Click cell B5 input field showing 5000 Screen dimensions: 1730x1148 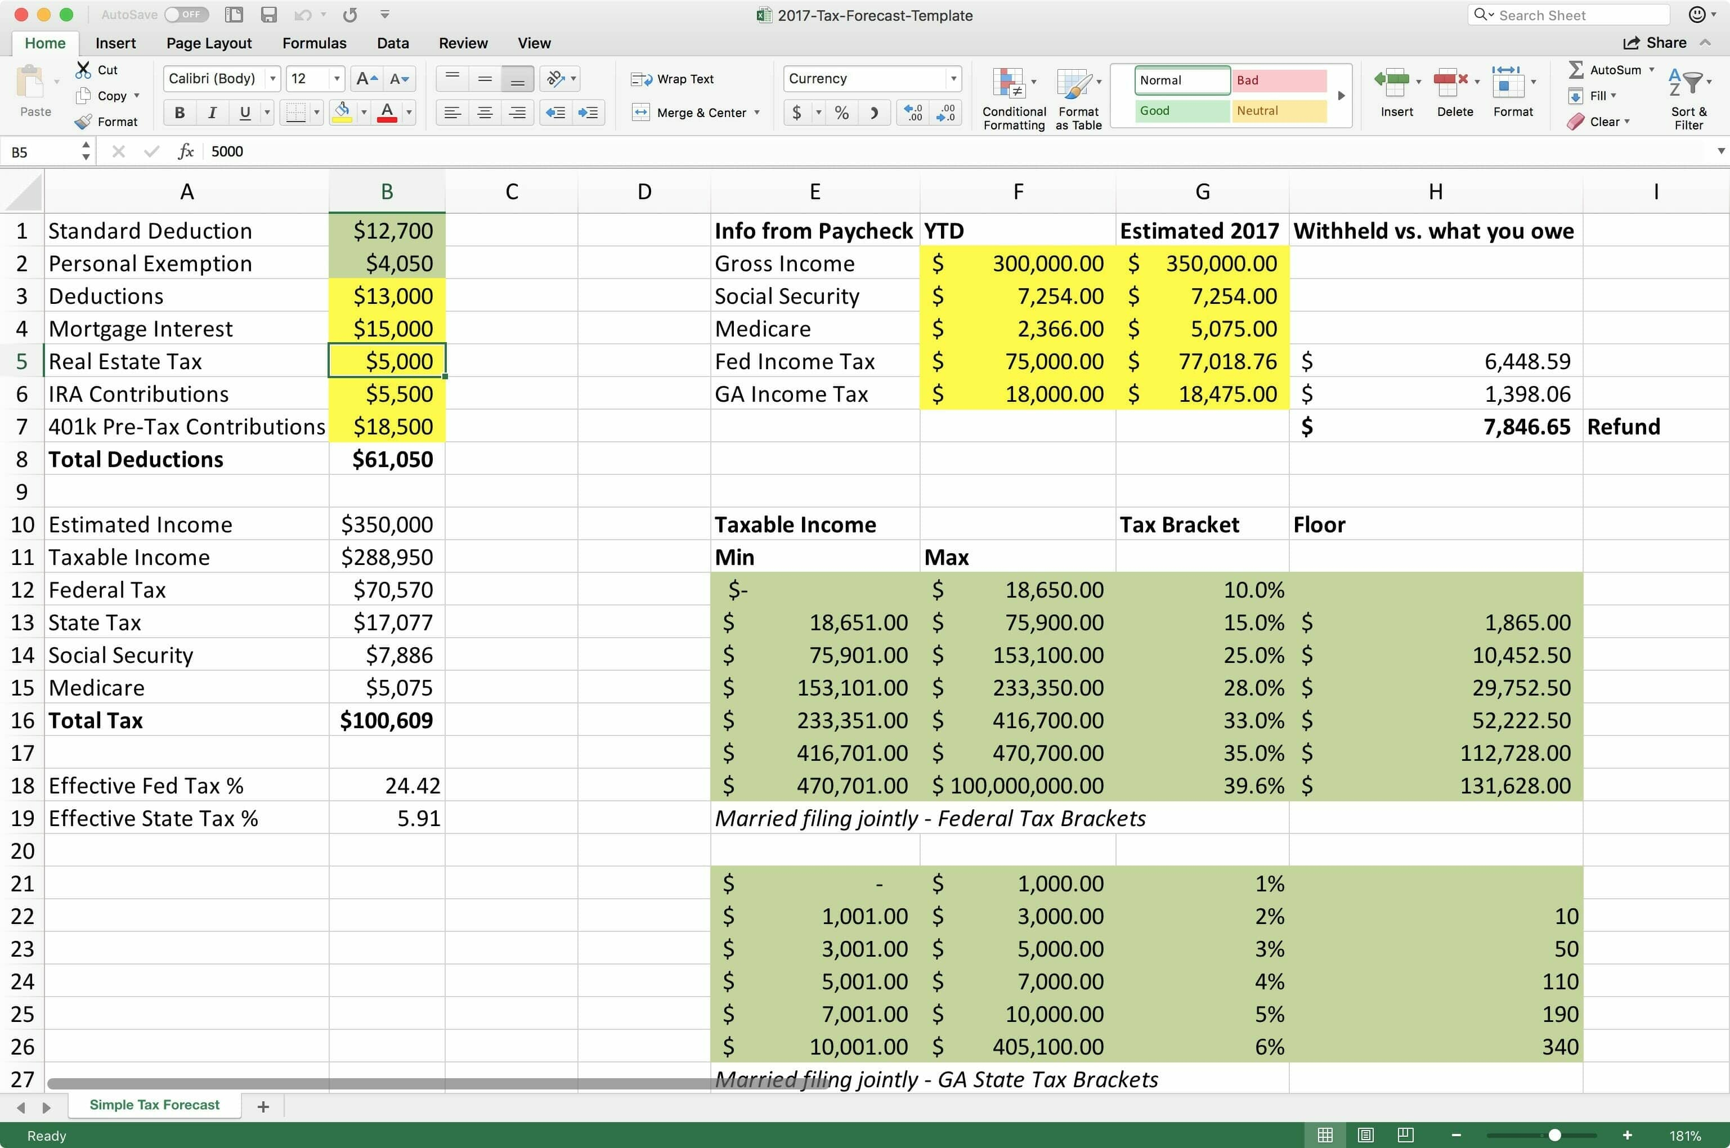(x=387, y=361)
